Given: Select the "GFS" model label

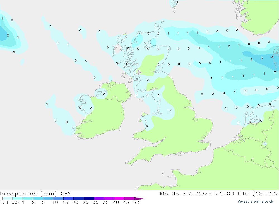Looking at the screenshot, I should (66, 194).
